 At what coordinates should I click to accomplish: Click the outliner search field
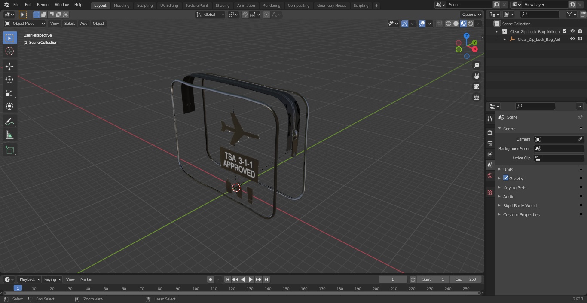pos(540,14)
